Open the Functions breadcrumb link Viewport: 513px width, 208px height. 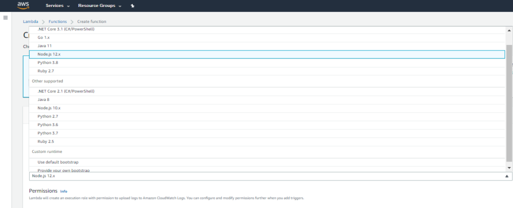click(x=58, y=21)
